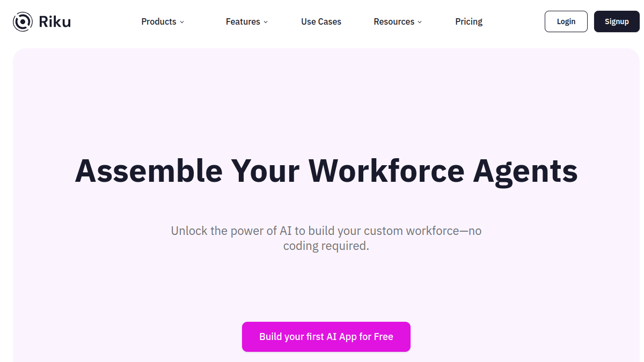Expand the chevron next to Resources
The width and height of the screenshot is (644, 362).
420,22
